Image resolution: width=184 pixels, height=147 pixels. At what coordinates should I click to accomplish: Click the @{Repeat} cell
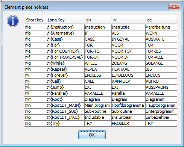point(65,69)
